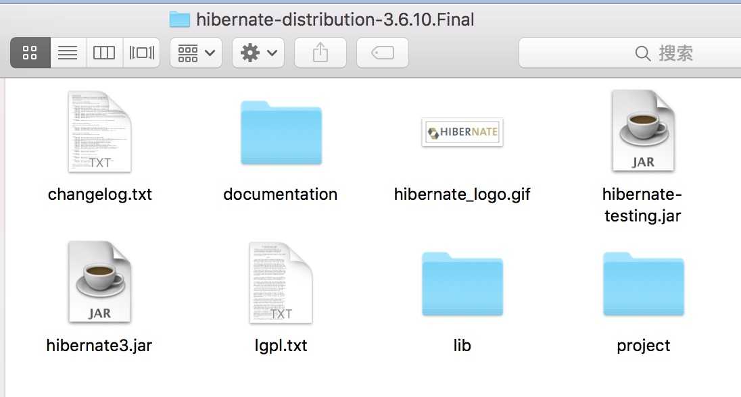Select the hibernate_logo.gif thumbnail
Image resolution: width=741 pixels, height=397 pixels.
coord(462,132)
